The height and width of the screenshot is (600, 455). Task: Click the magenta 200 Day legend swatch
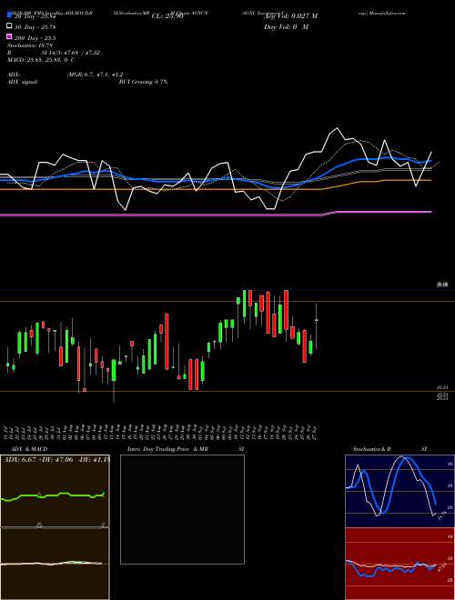pyautogui.click(x=10, y=37)
